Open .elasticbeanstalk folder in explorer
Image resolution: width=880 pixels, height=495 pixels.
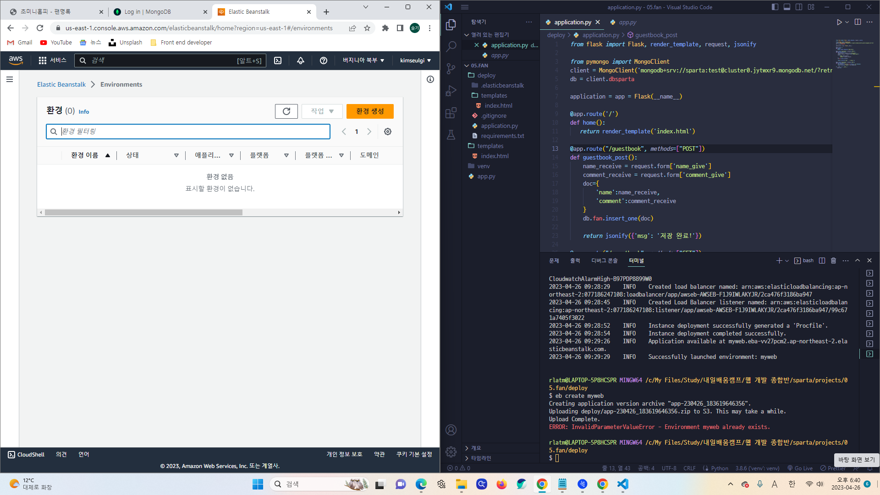[x=502, y=86]
